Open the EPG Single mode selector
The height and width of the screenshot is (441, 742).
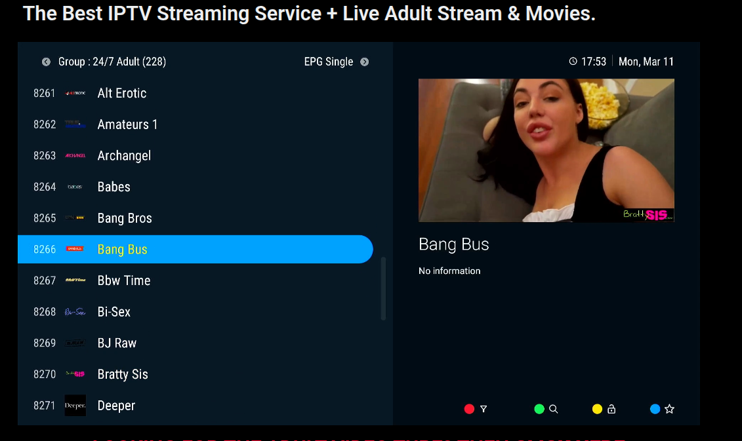click(x=329, y=62)
